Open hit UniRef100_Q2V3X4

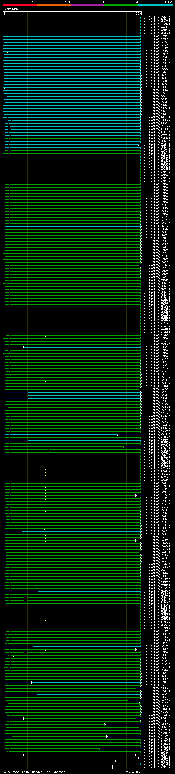point(157,27)
